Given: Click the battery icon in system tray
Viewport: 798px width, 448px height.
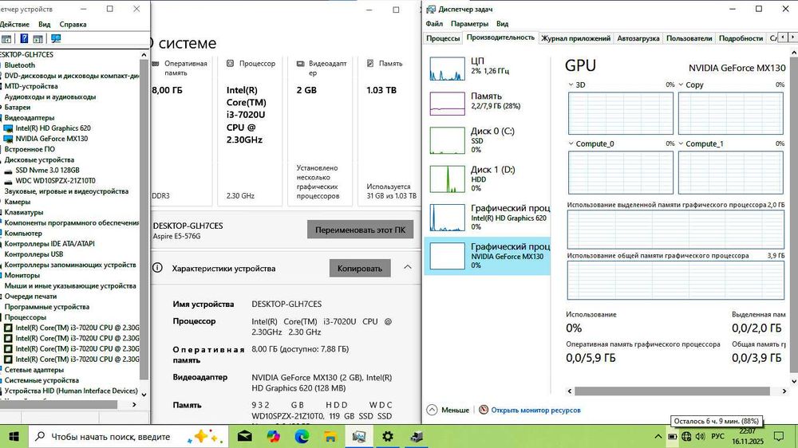Looking at the screenshot, I should click(672, 436).
